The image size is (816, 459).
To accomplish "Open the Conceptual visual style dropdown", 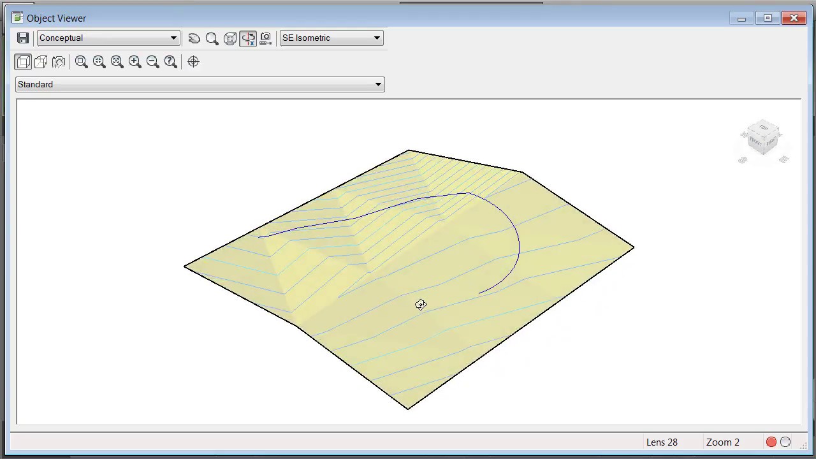I will 108,38.
